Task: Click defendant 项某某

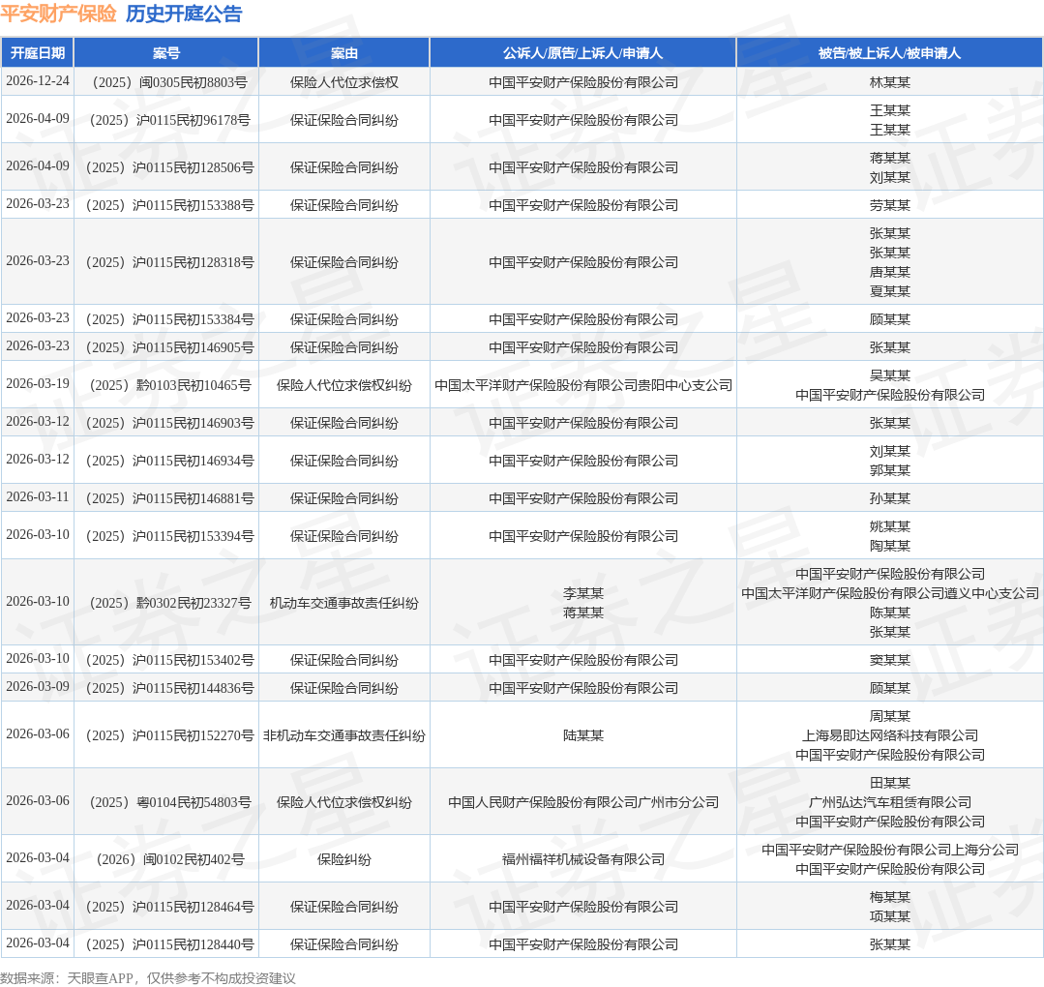Action: pos(889,917)
